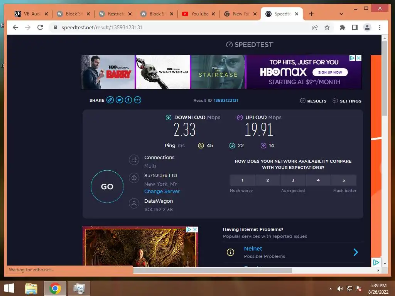Switch to the New Tab tab

click(240, 14)
